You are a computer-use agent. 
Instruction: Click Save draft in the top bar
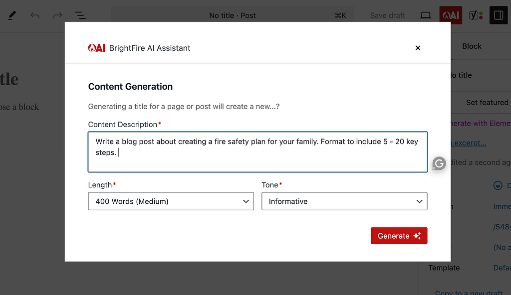click(387, 15)
